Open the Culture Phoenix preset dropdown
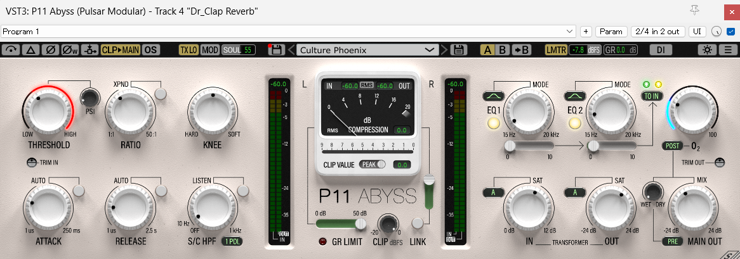740x259 pixels. click(x=367, y=50)
